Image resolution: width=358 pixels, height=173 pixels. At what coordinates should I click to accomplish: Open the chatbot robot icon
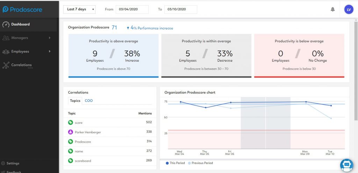pyautogui.click(x=346, y=165)
